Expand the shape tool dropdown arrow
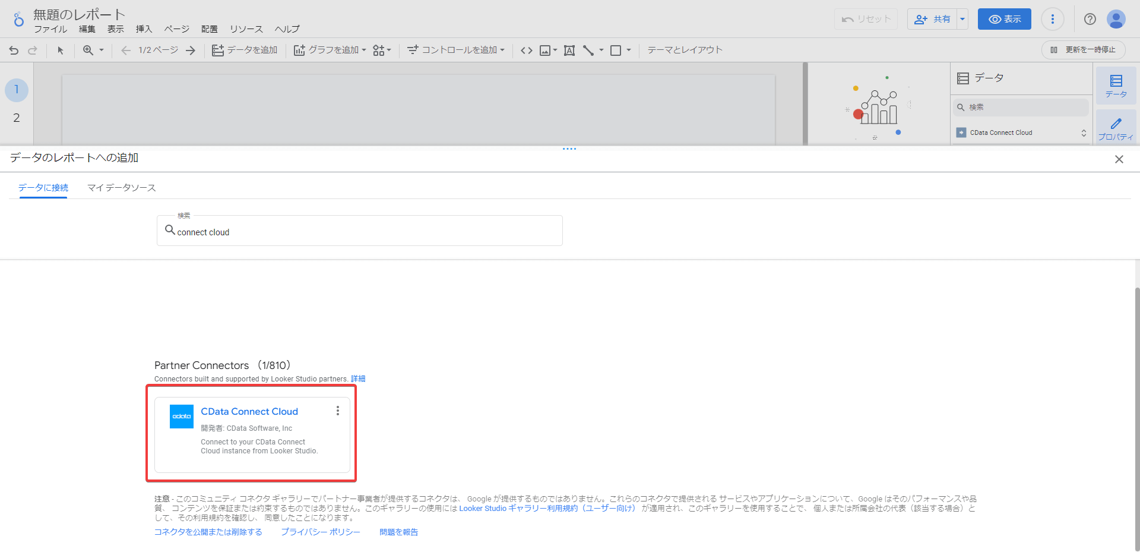 point(629,51)
